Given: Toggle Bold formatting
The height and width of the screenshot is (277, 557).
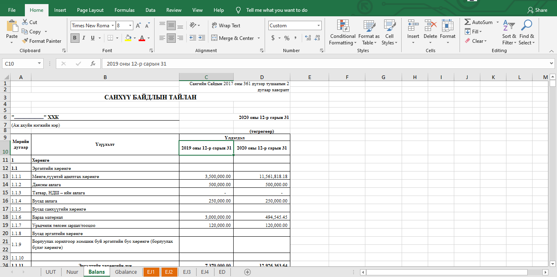Looking at the screenshot, I should tap(75, 38).
